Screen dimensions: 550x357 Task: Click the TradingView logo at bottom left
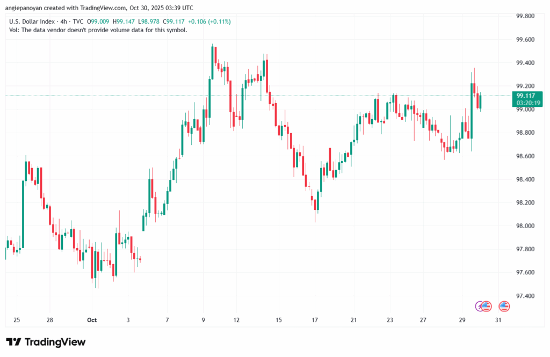point(46,342)
